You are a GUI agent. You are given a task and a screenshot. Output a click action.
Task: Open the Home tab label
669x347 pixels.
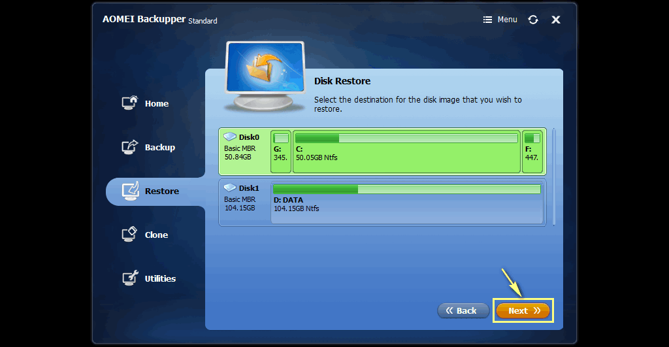tap(157, 104)
